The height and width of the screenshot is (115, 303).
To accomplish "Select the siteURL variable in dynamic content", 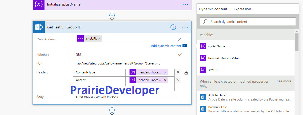I will pyautogui.click(x=246, y=70).
